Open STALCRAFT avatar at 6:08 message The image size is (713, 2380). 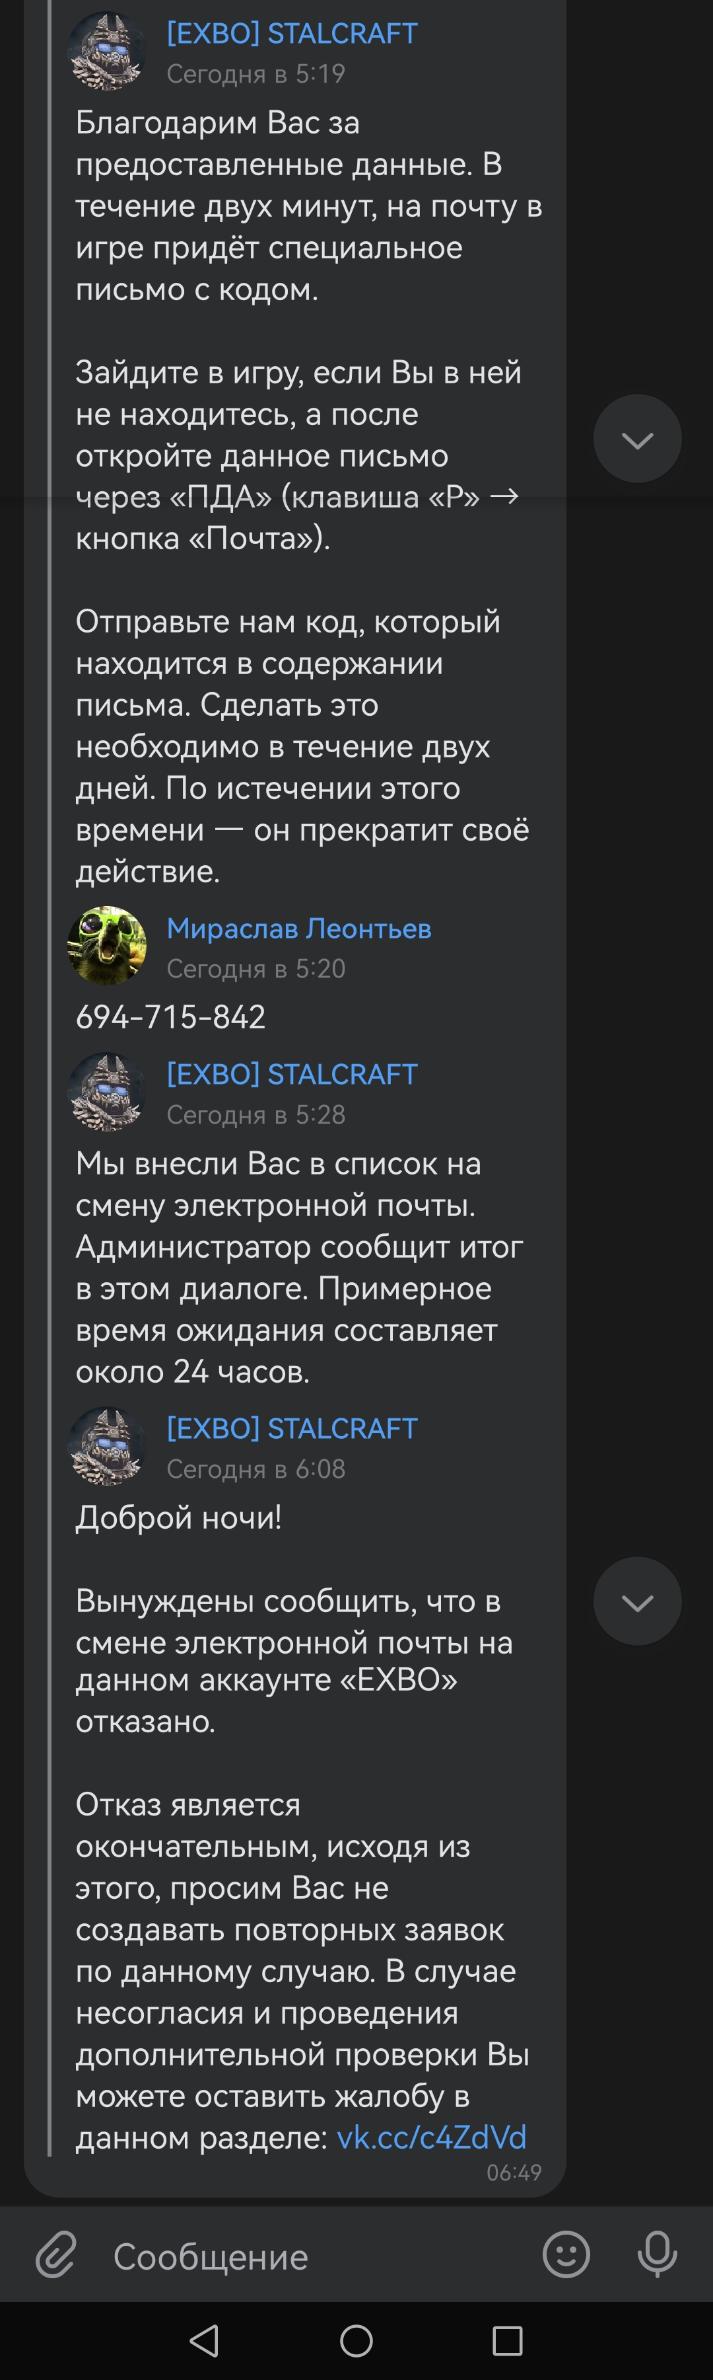(107, 1446)
